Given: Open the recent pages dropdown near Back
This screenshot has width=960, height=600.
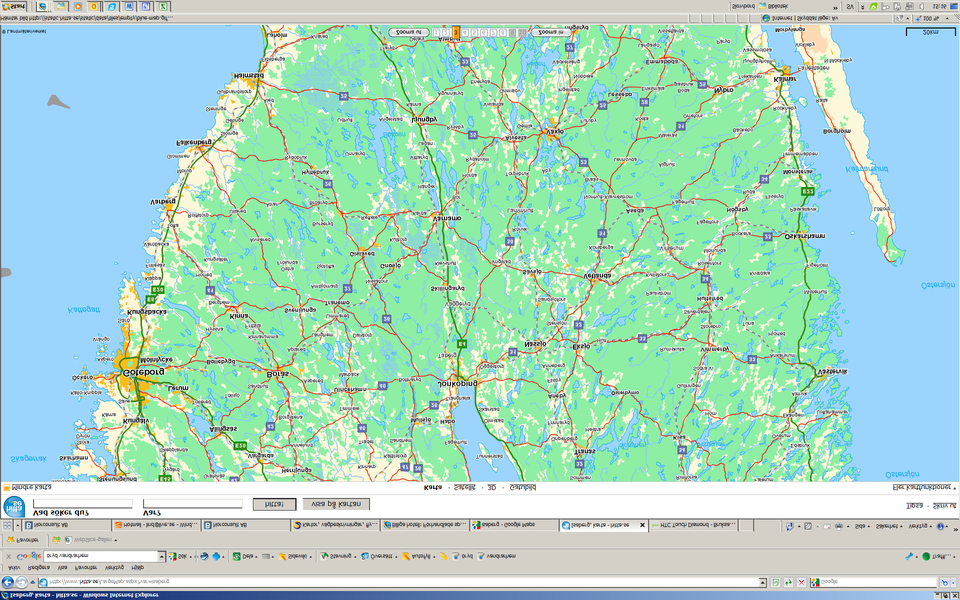Looking at the screenshot, I should 32,582.
